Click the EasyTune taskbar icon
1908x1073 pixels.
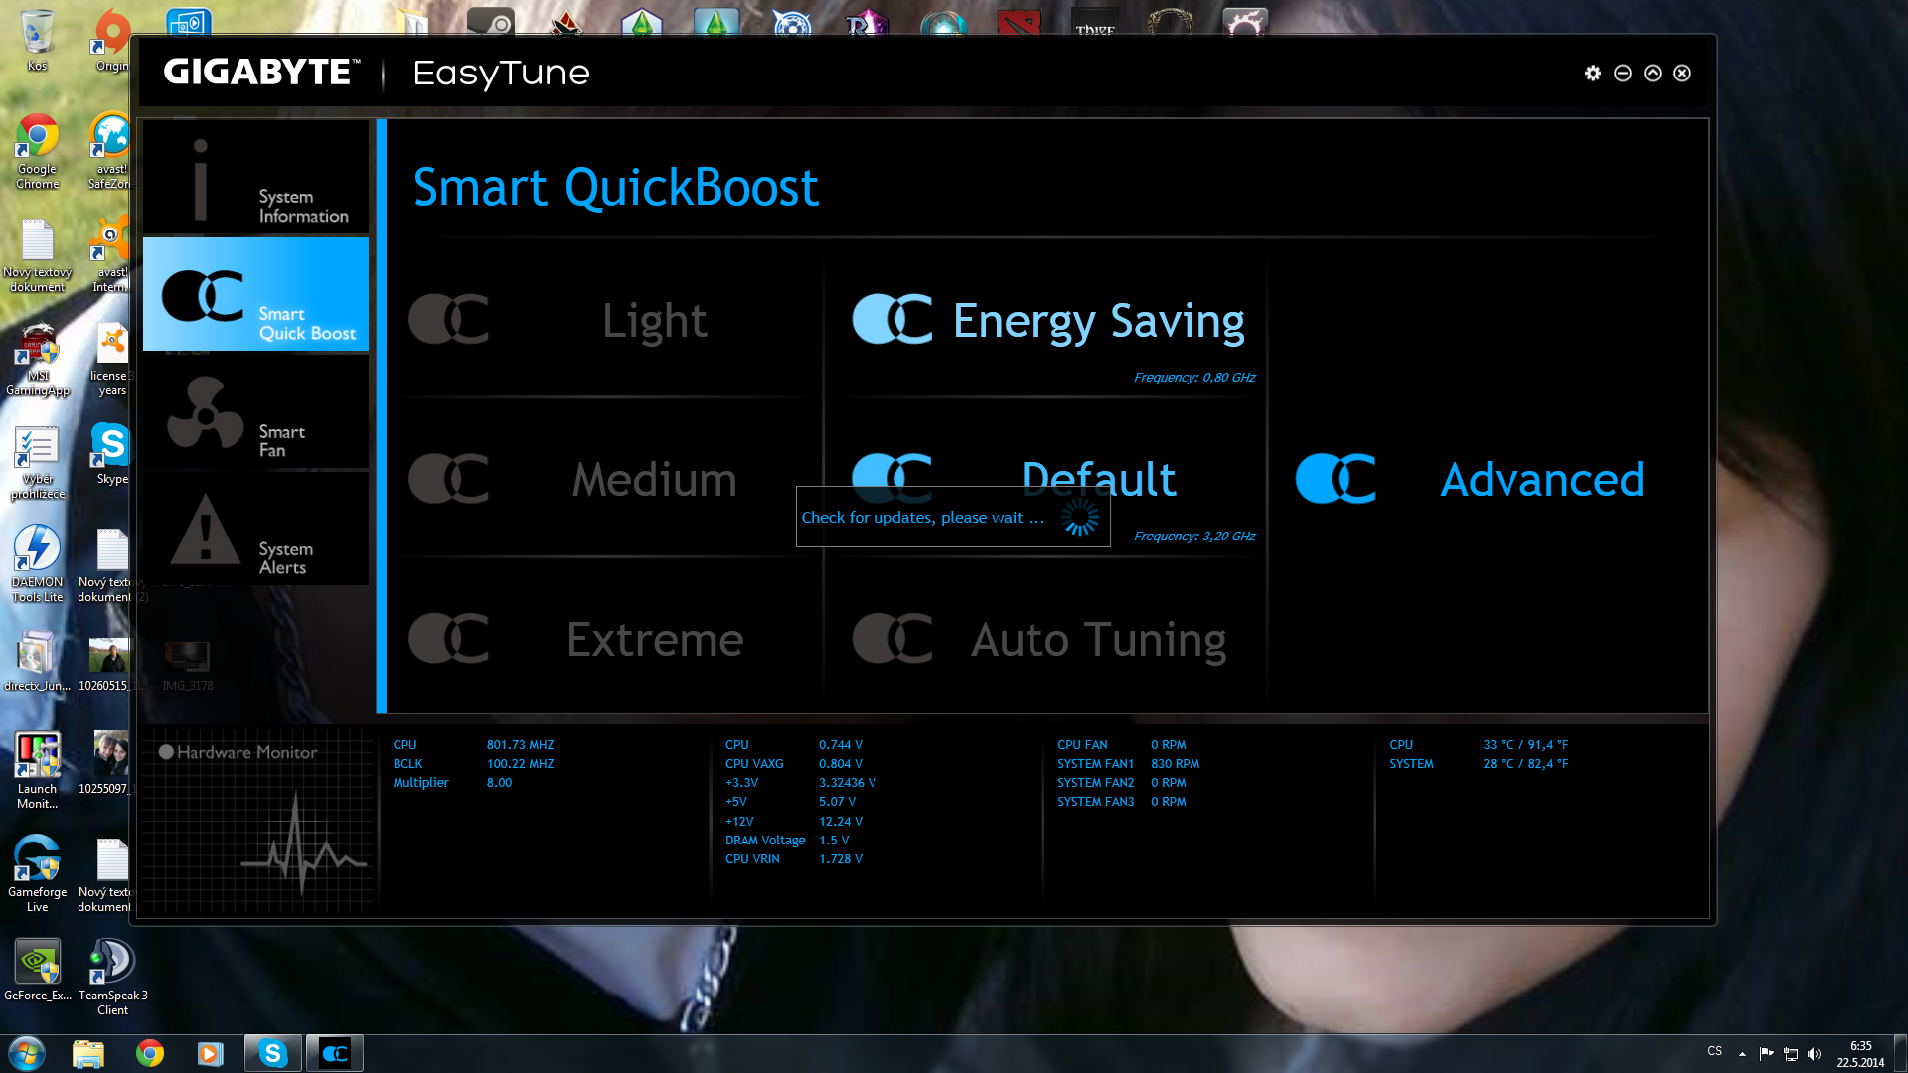point(335,1053)
